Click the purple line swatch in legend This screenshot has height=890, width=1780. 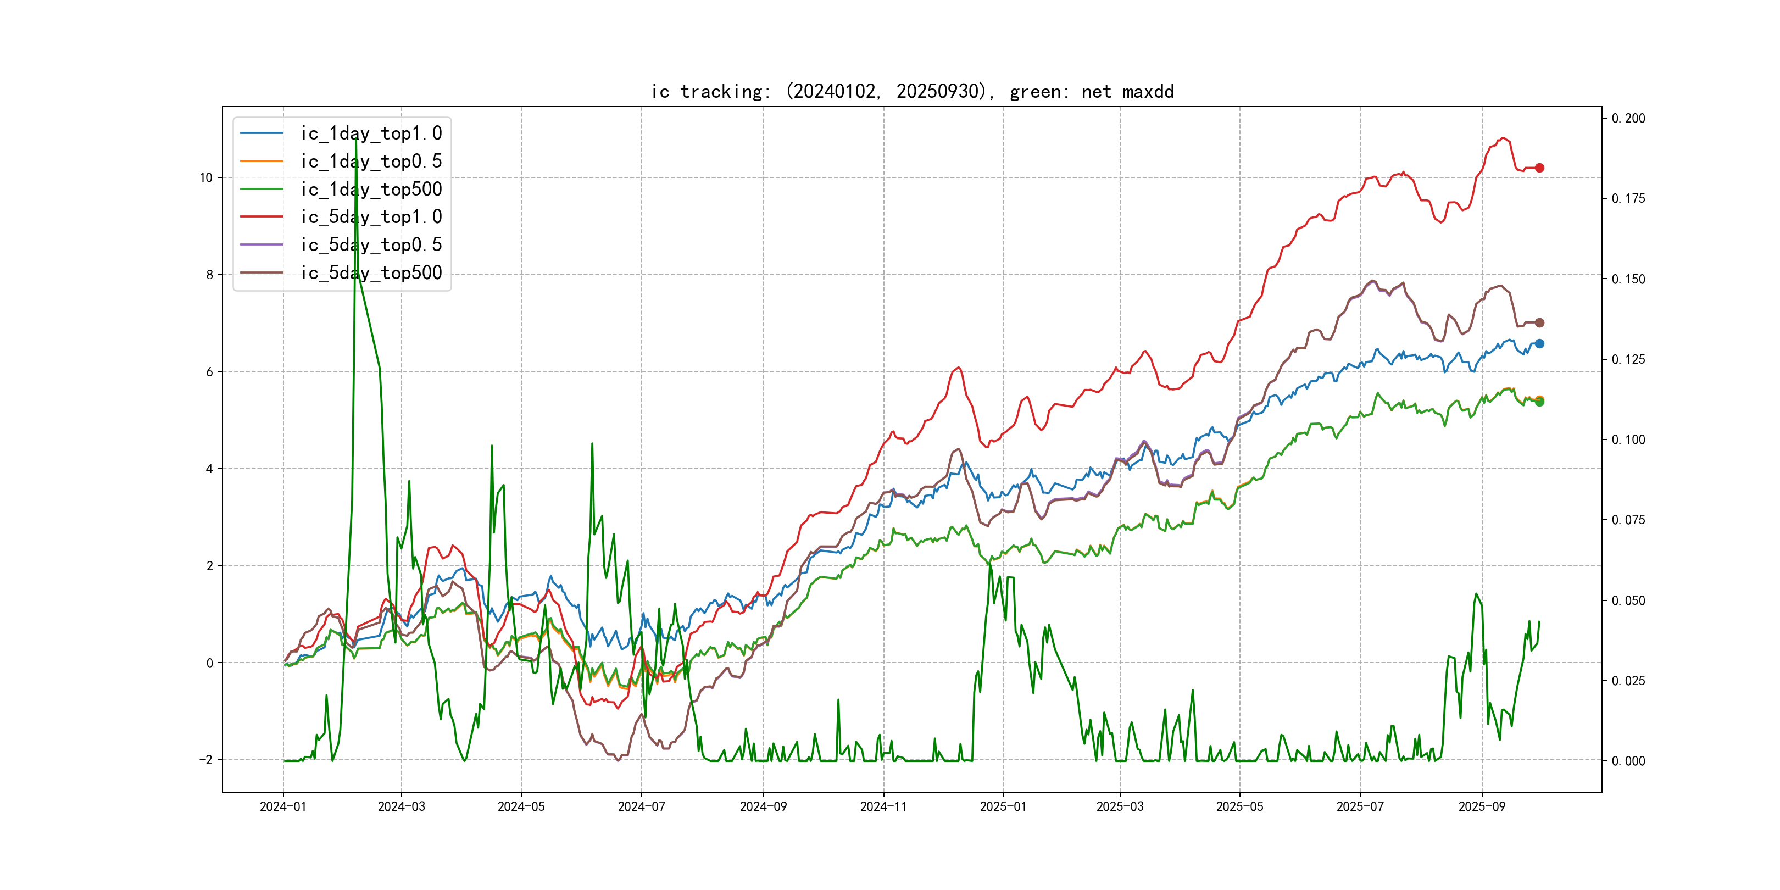pyautogui.click(x=261, y=244)
